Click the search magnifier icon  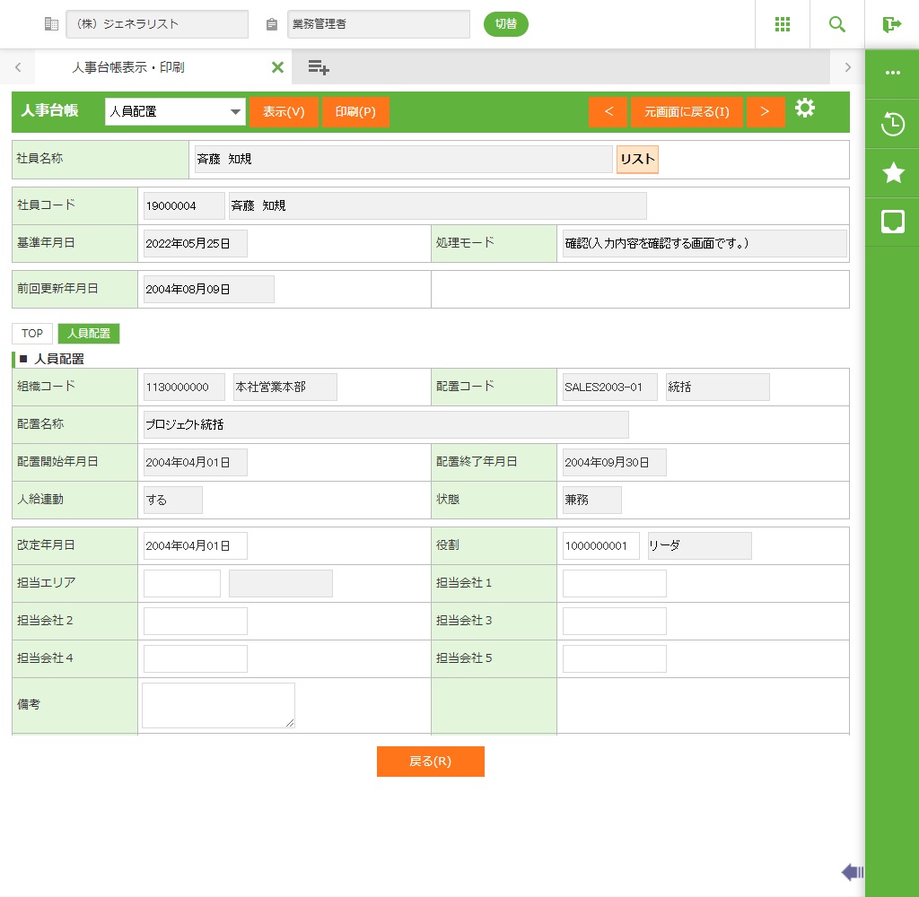point(836,24)
